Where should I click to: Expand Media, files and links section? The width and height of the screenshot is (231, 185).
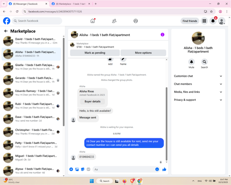198,92
